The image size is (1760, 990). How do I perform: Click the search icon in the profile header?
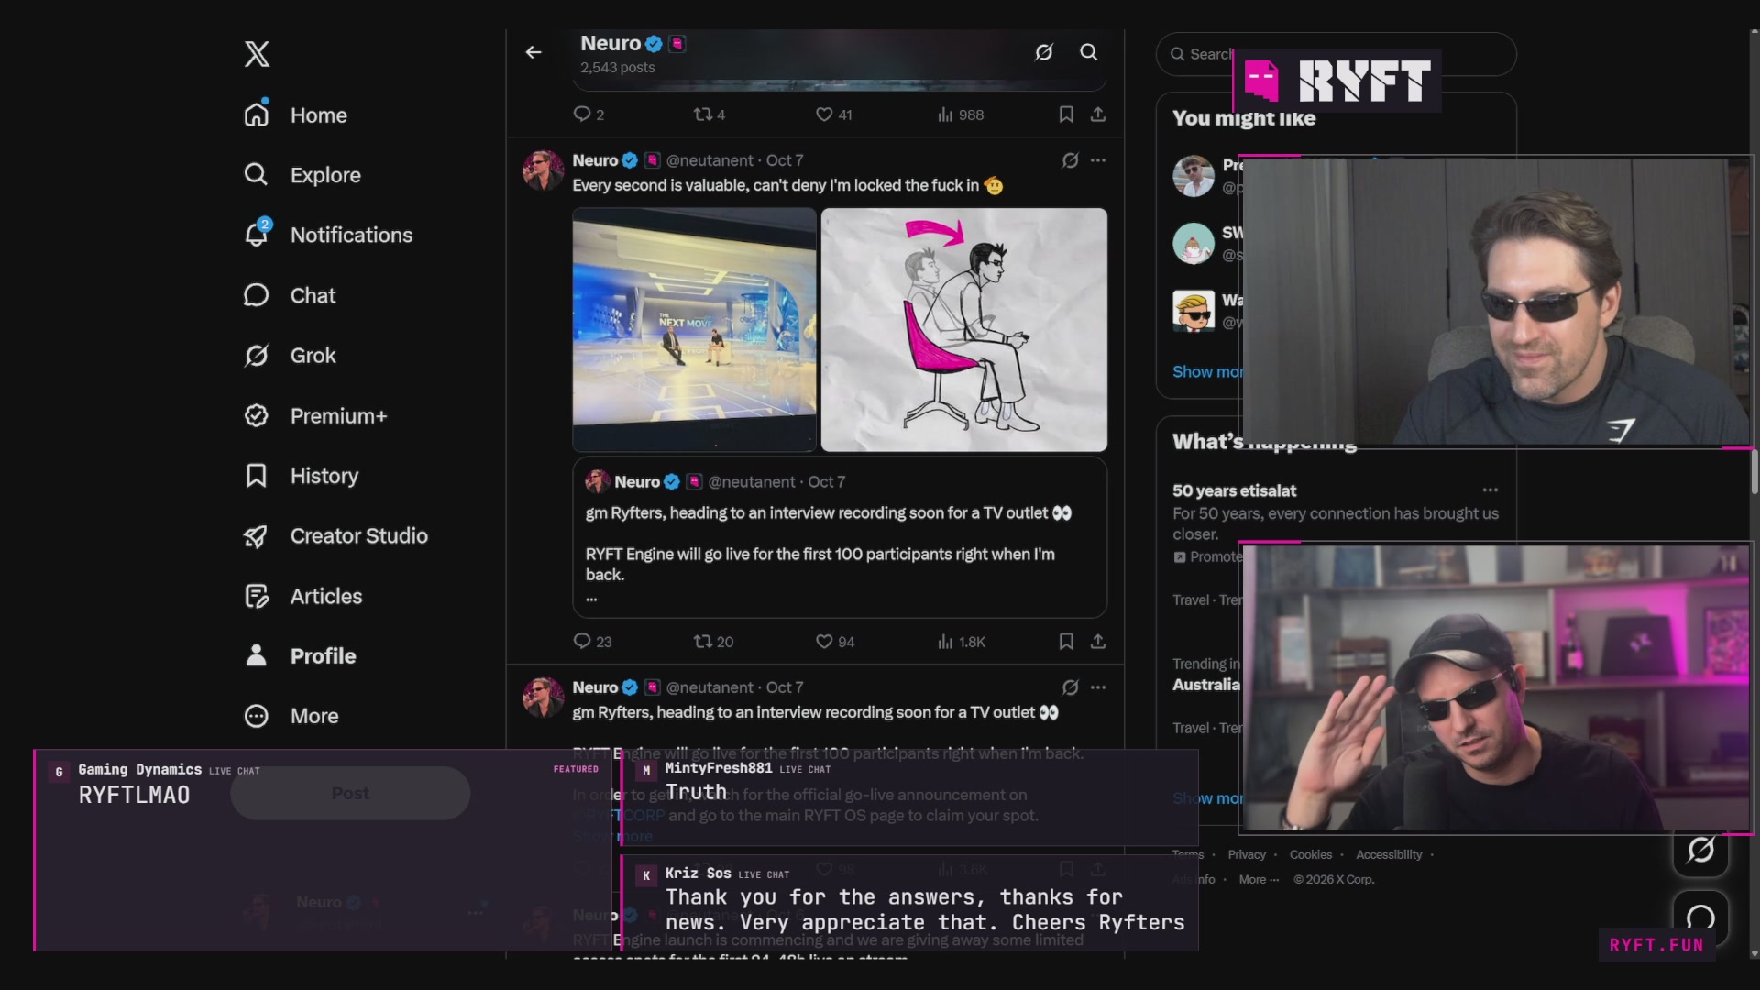pos(1088,52)
